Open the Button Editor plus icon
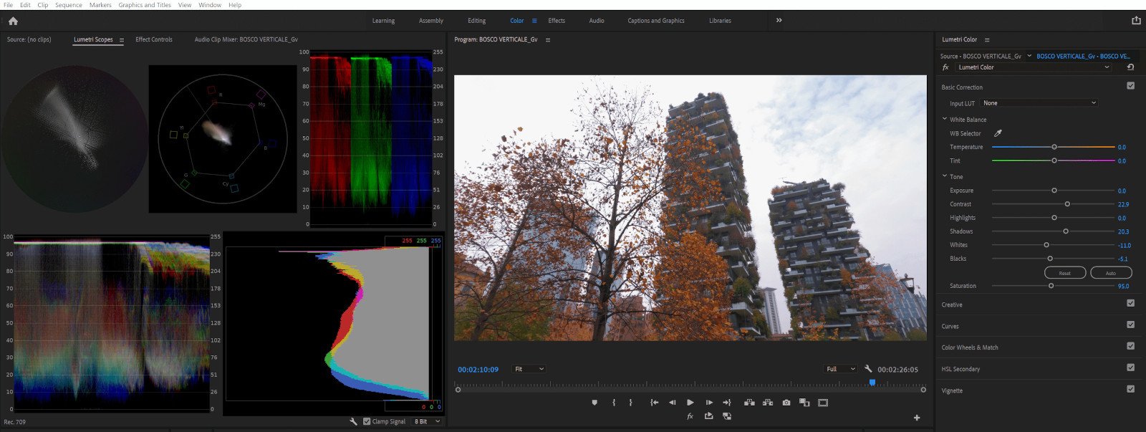Viewport: 1146px width, 432px height. coord(917,418)
